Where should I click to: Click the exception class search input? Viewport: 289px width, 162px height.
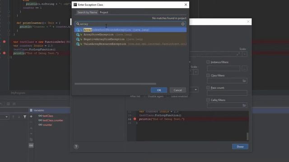click(x=130, y=24)
